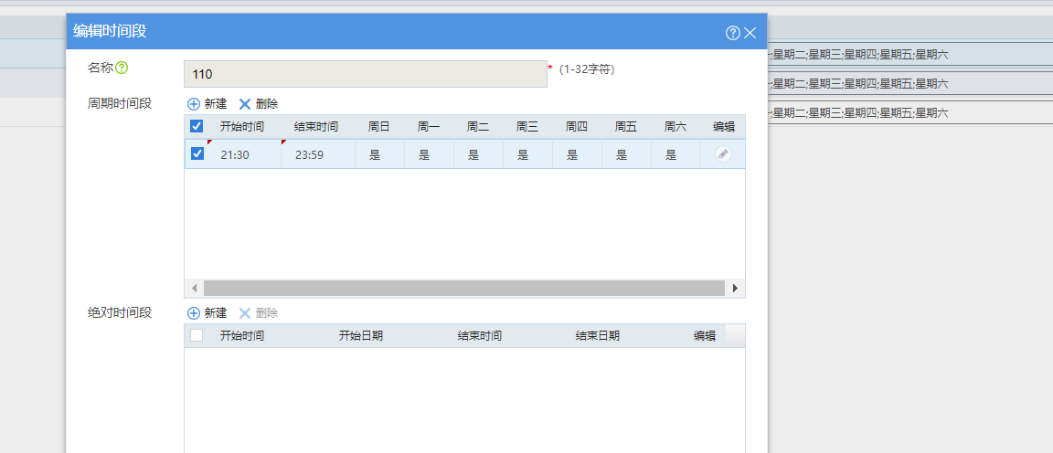Click 新建 in 周期时间段 section

pyautogui.click(x=207, y=104)
